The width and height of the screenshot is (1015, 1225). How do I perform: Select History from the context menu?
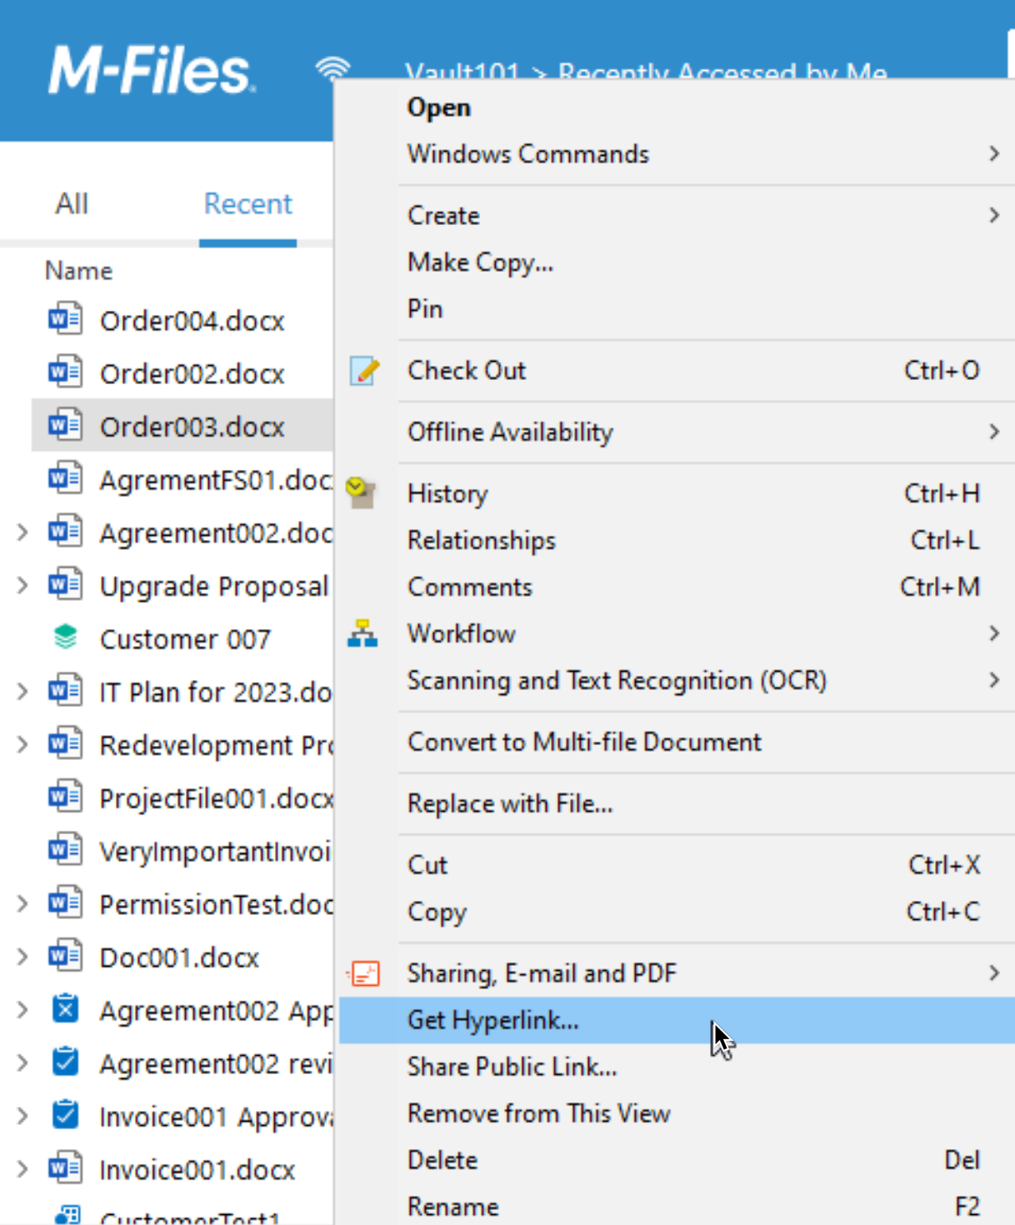pos(677,494)
